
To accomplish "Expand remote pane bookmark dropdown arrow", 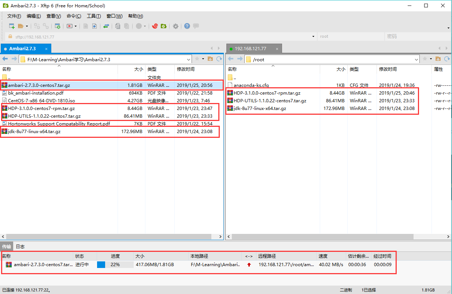I will pyautogui.click(x=431, y=59).
